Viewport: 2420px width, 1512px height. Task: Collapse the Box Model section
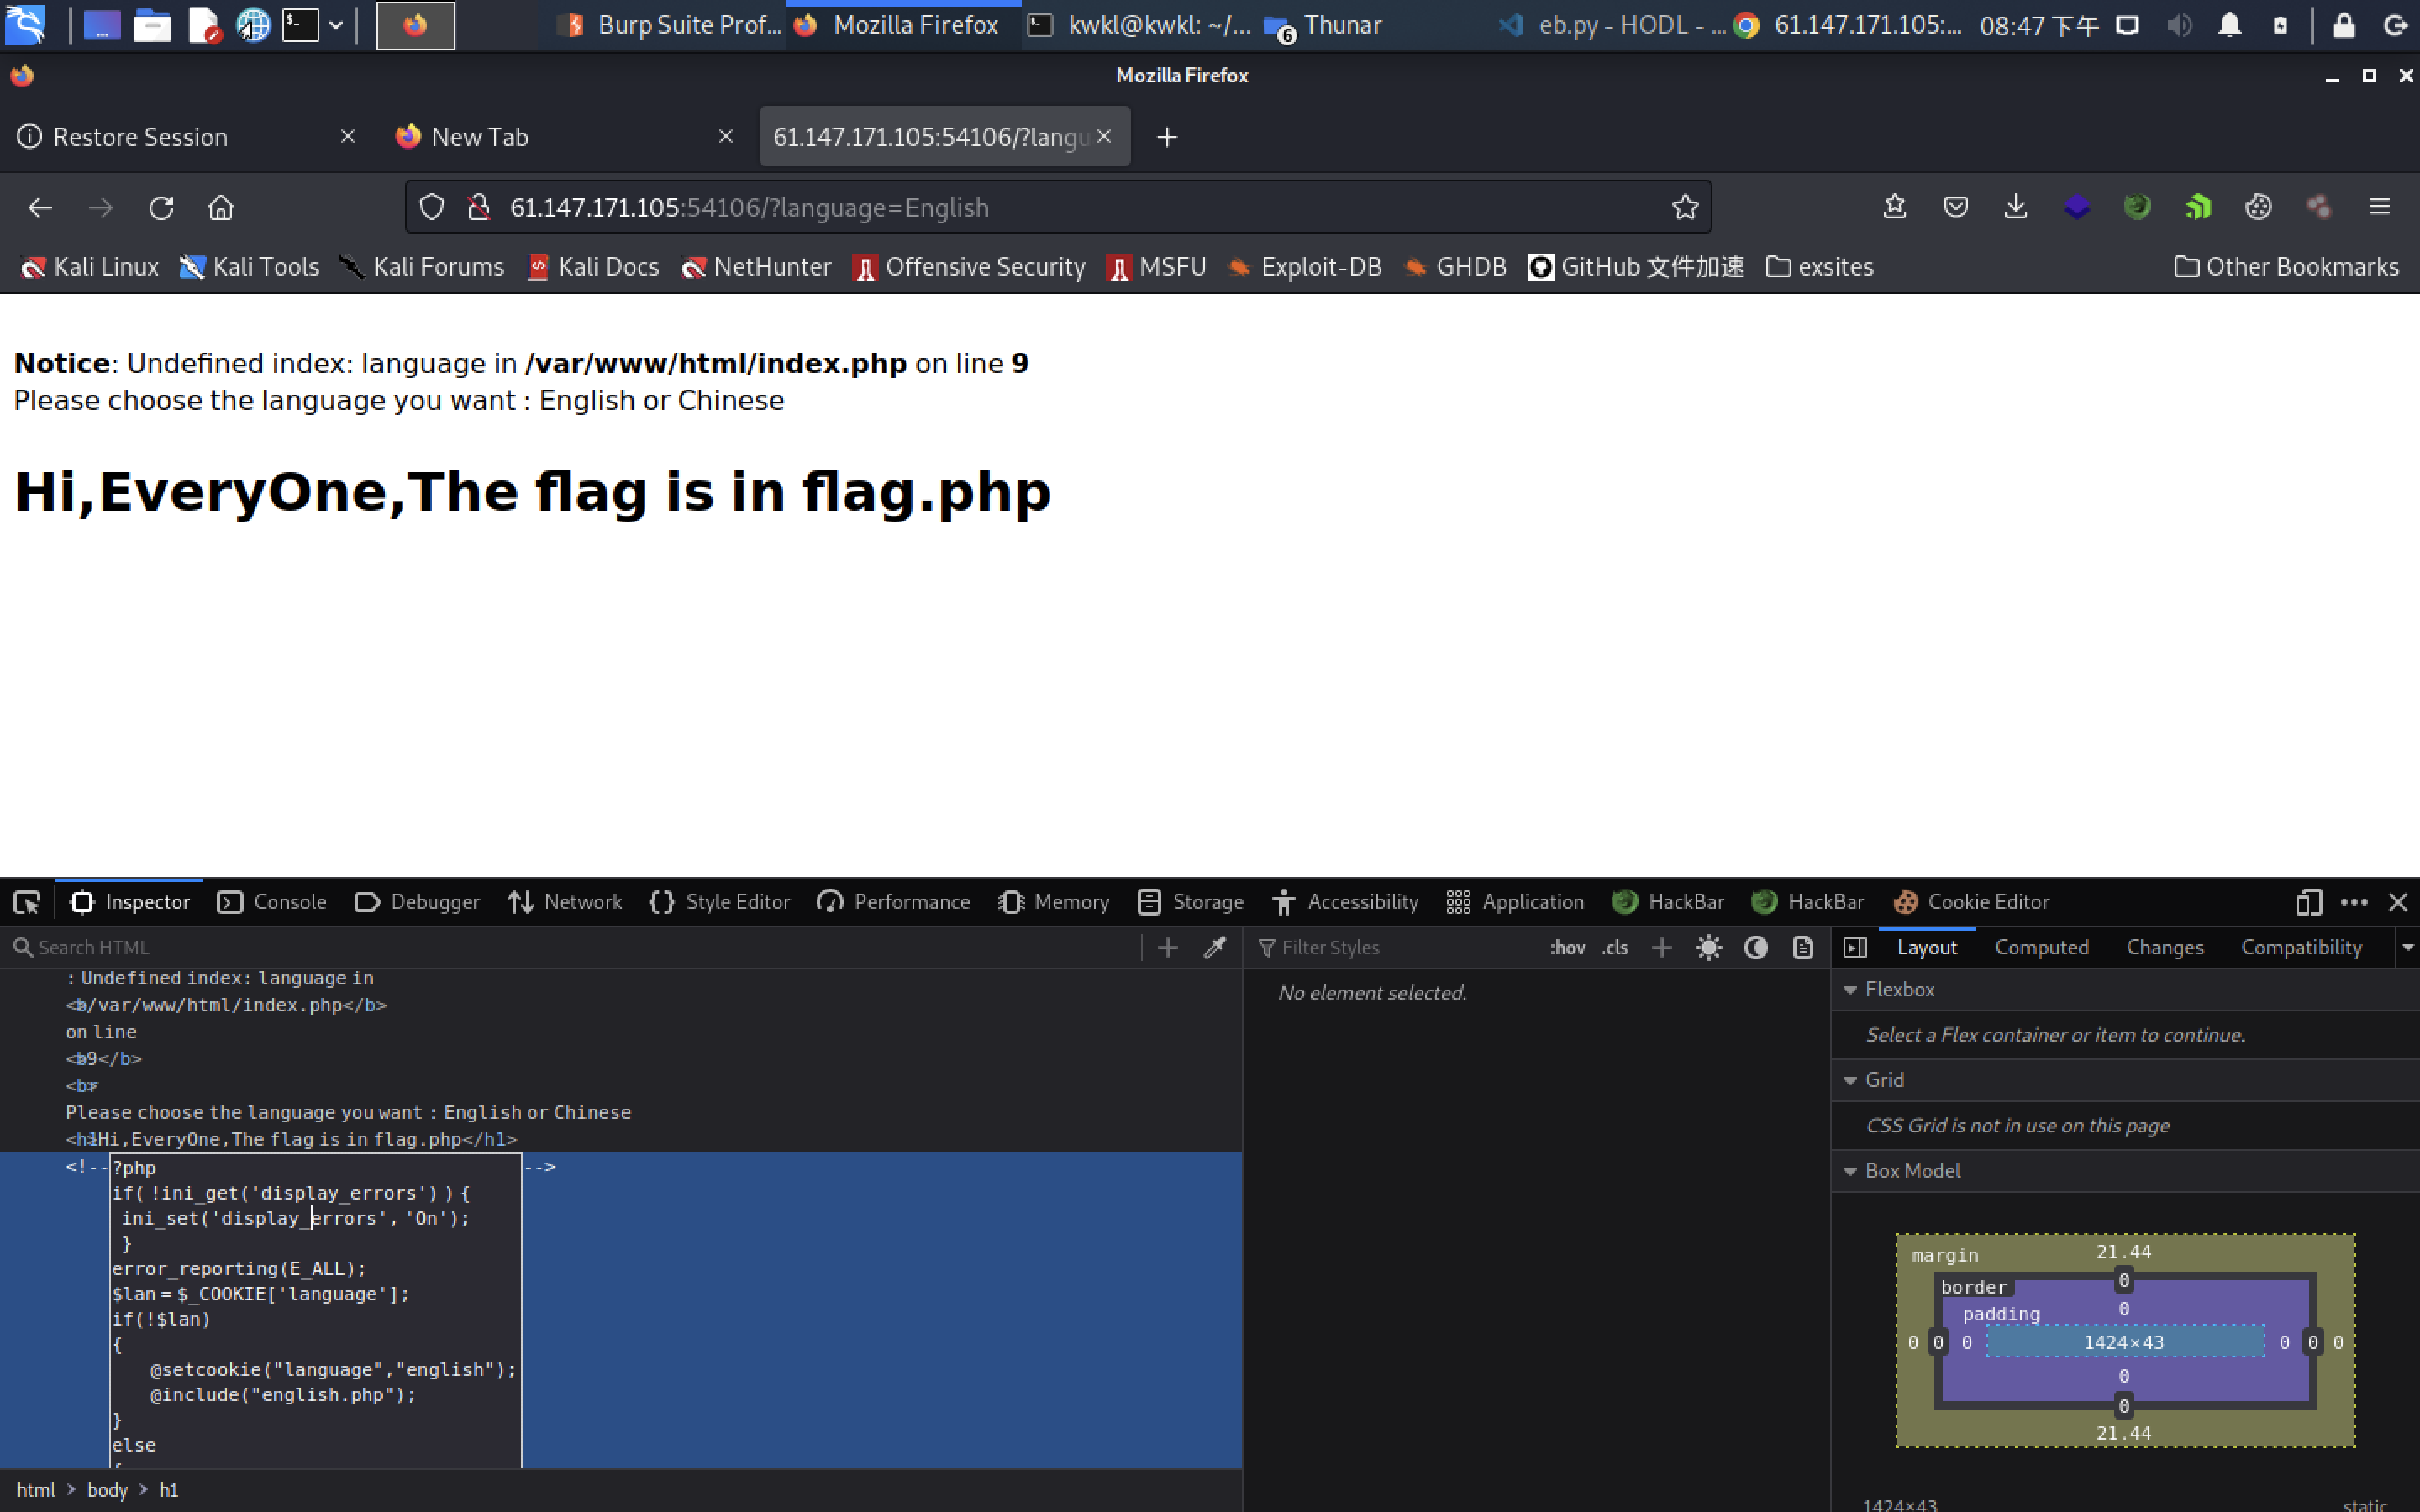pyautogui.click(x=1851, y=1170)
